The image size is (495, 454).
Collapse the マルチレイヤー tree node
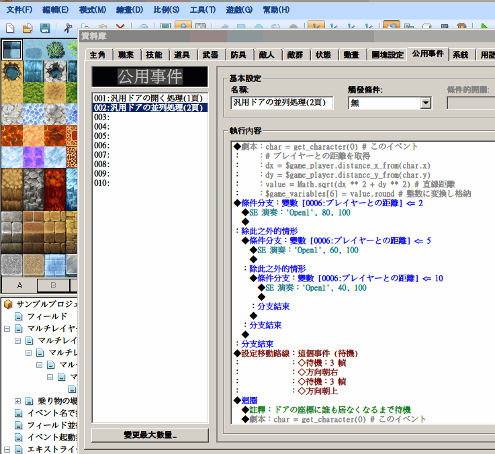(x=7, y=328)
